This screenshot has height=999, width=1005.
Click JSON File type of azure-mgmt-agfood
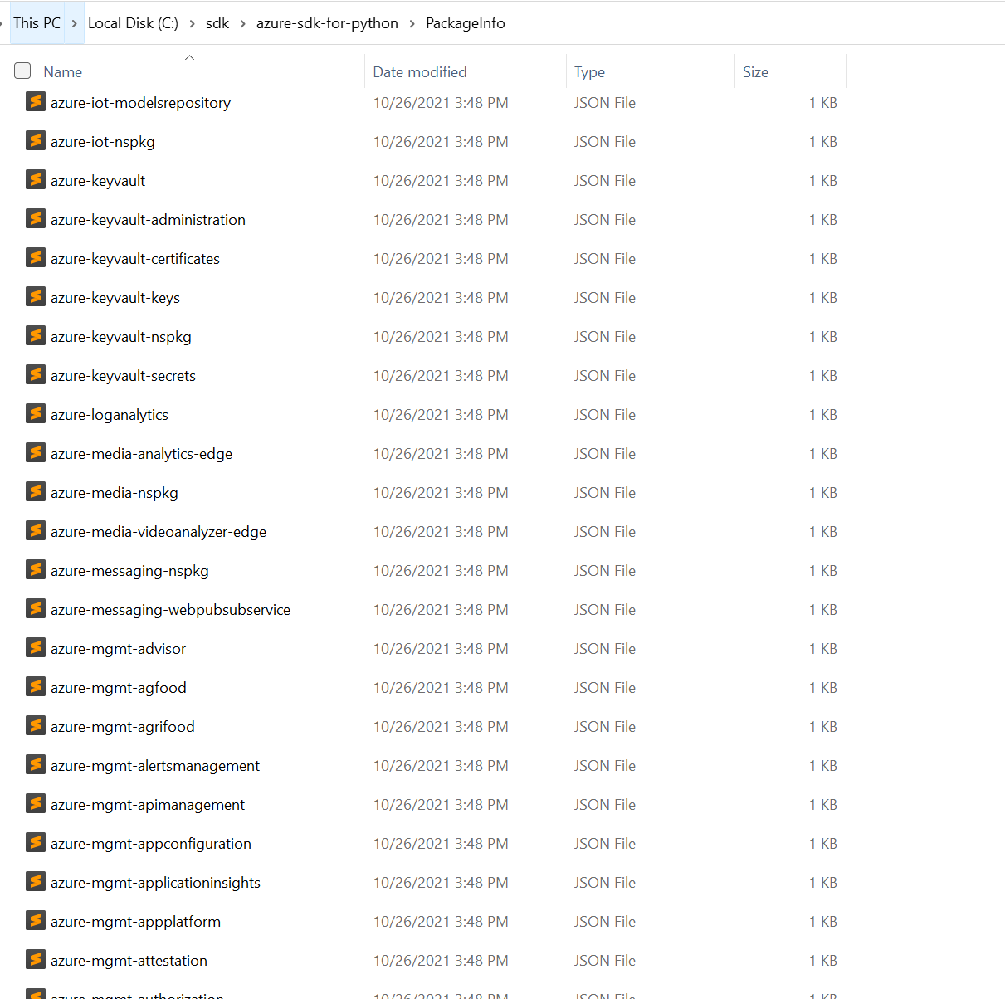(x=605, y=688)
